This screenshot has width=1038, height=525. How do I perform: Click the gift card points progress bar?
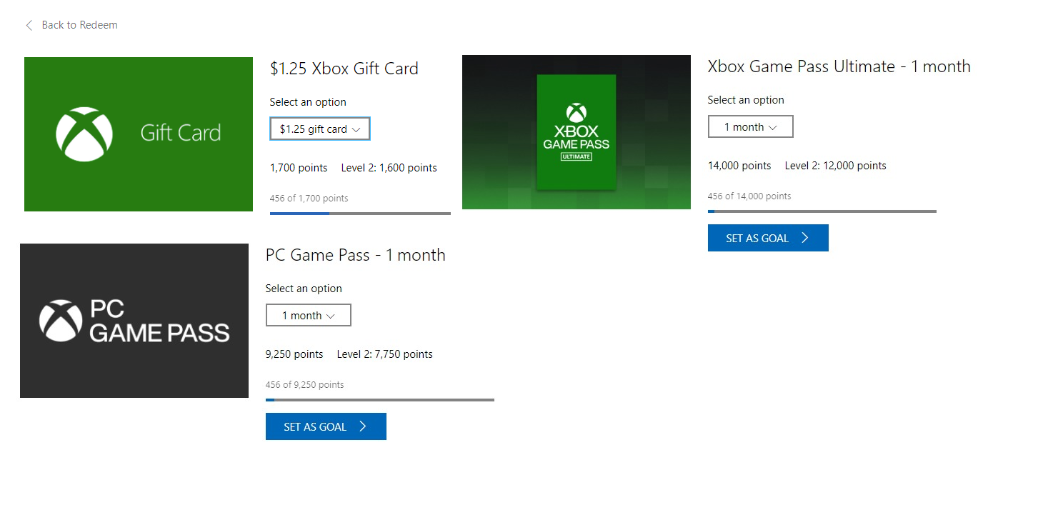(360, 213)
